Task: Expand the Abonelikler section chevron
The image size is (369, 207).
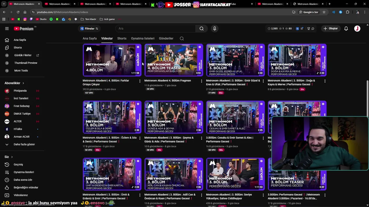Action: (x=23, y=83)
